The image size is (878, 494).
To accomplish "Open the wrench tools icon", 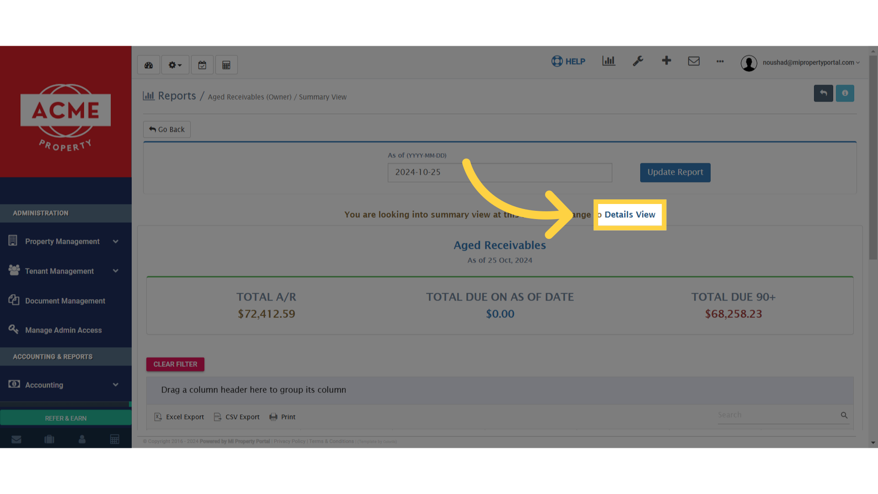I will click(x=638, y=61).
